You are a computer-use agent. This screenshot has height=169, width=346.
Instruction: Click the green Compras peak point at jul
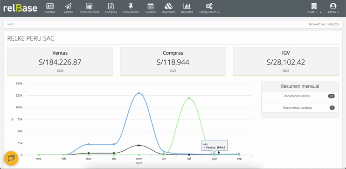[189, 98]
